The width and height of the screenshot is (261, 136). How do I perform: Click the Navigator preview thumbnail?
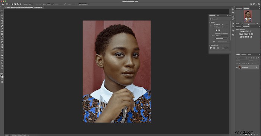(x=248, y=16)
